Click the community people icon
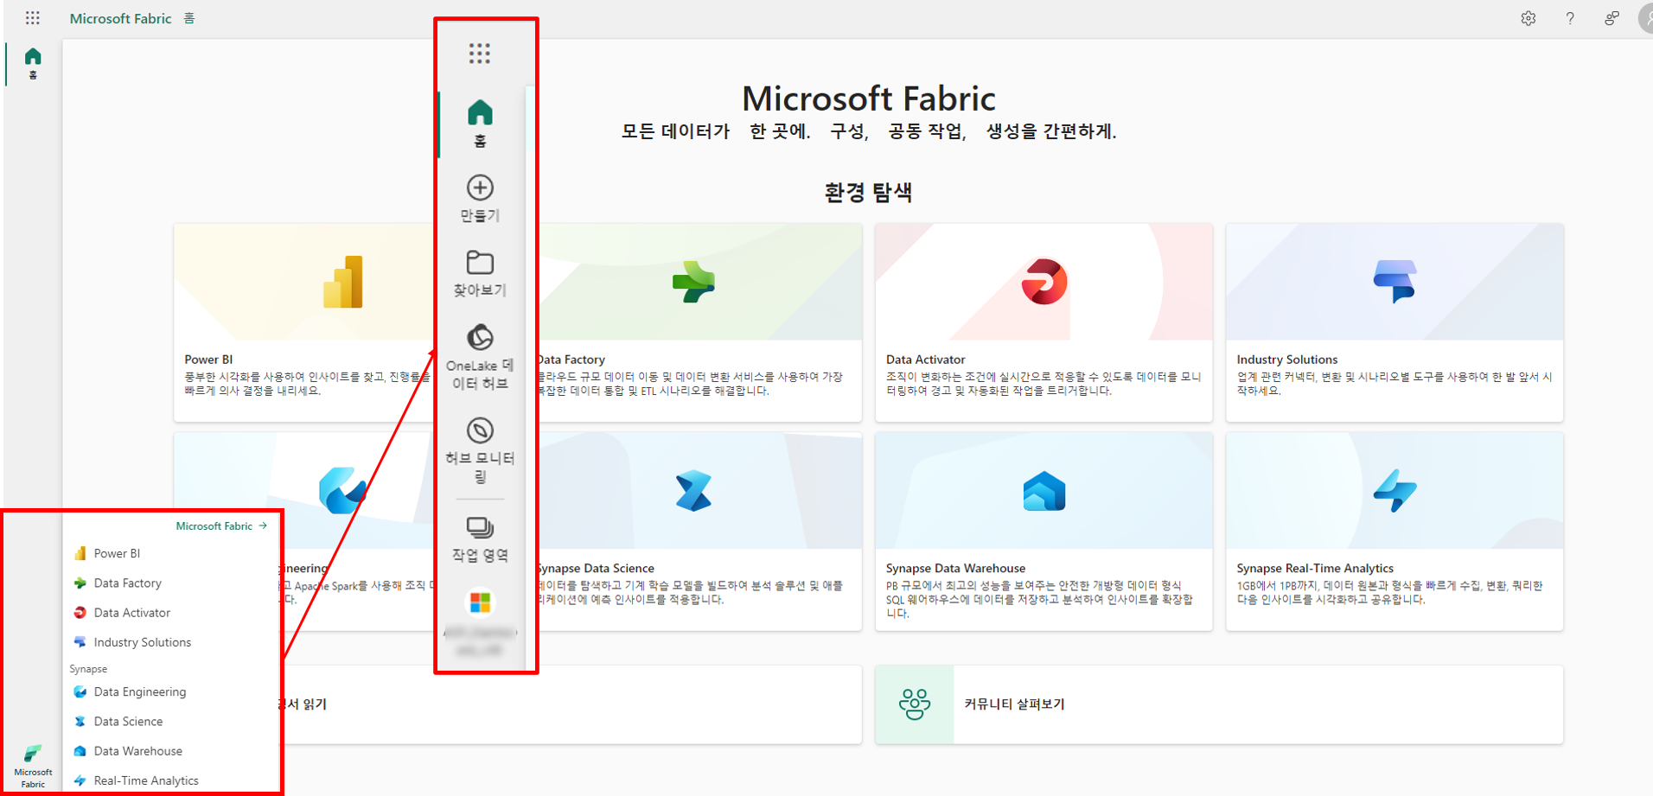Screen dimensions: 1653x796 (x=915, y=704)
